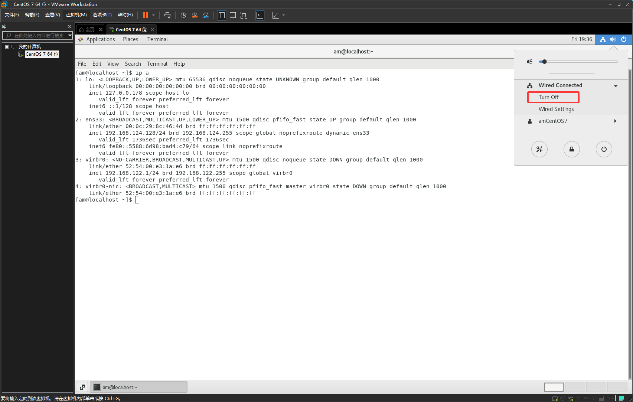Image resolution: width=633 pixels, height=402 pixels.
Task: Toggle the library sidebar view
Action: click(x=222, y=15)
